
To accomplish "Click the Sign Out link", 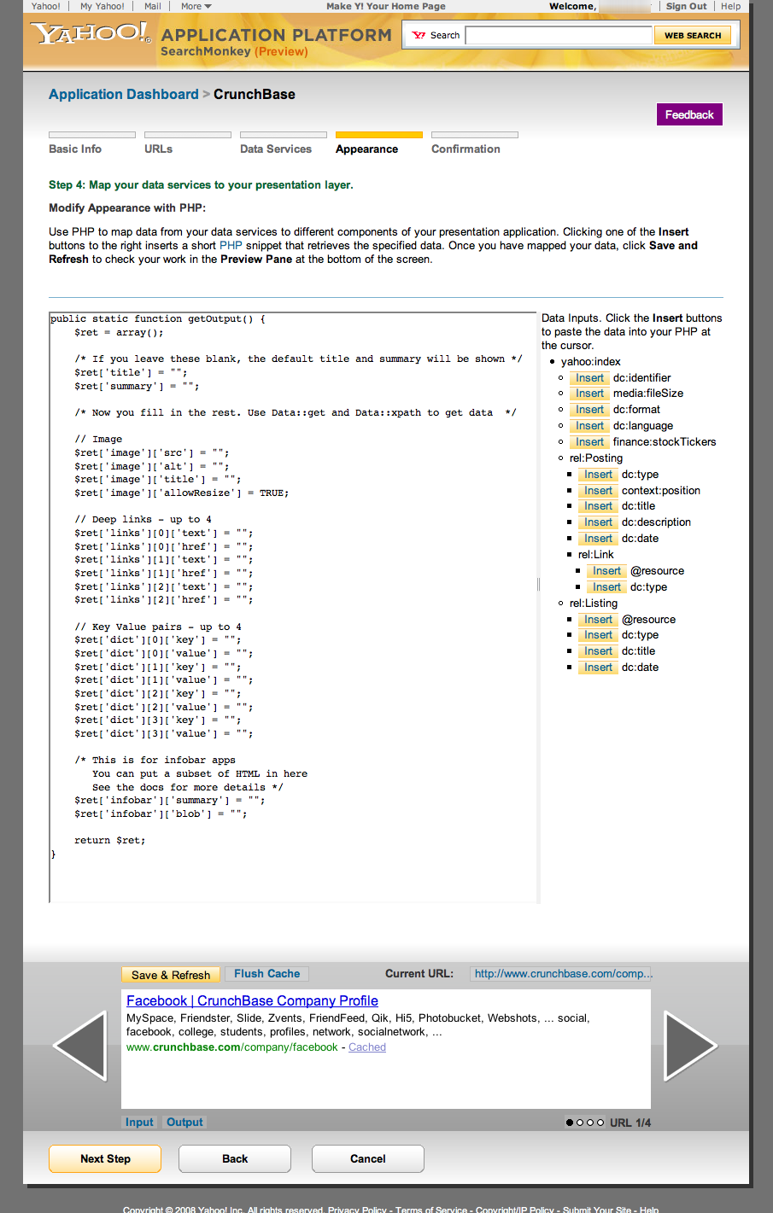I will pos(686,6).
